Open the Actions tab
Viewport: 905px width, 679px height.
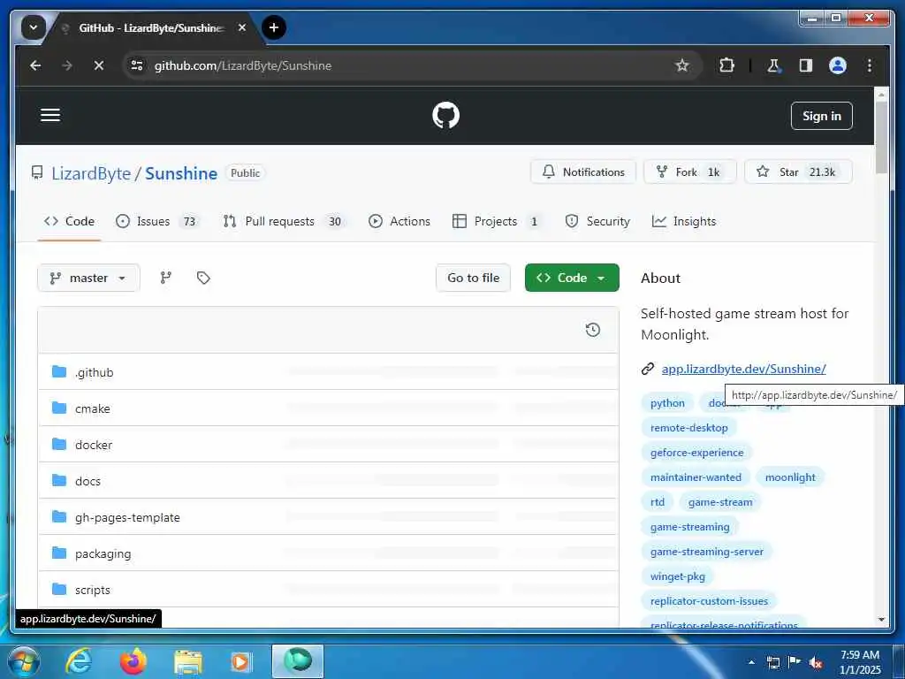(399, 221)
